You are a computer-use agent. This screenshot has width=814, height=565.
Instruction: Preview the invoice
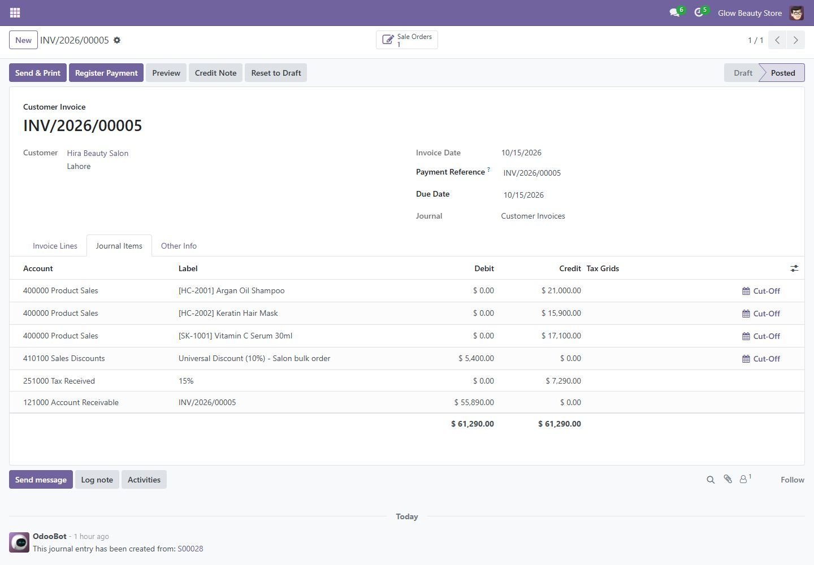[166, 73]
